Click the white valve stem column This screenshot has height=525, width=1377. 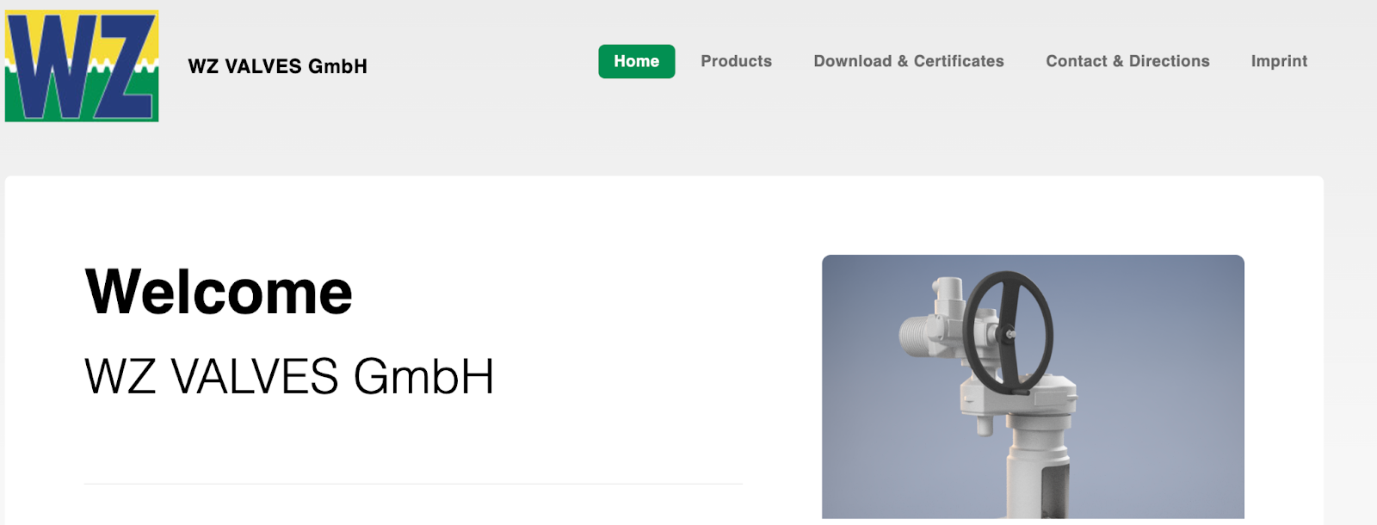(1040, 469)
